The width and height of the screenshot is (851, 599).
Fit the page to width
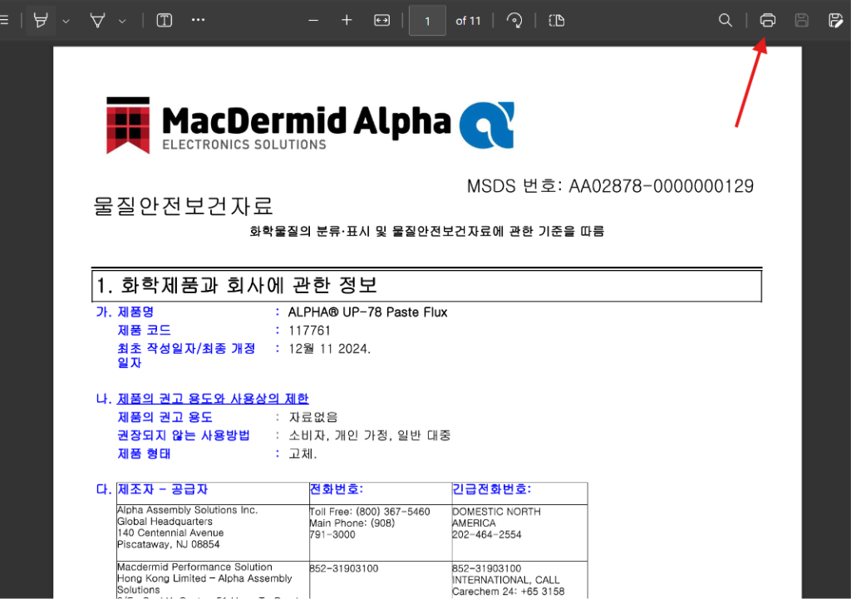tap(382, 21)
